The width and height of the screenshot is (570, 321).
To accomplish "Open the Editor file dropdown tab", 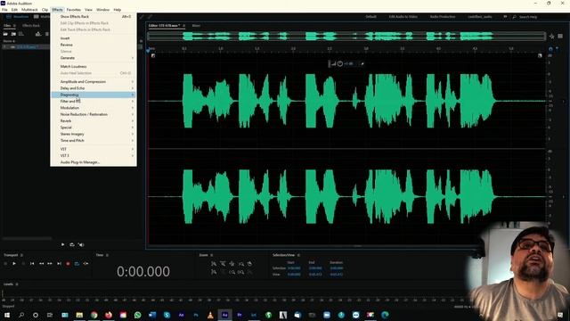I will pyautogui.click(x=166, y=26).
